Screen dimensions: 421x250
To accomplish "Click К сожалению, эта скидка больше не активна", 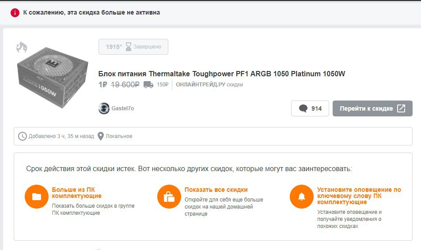I will click(91, 13).
